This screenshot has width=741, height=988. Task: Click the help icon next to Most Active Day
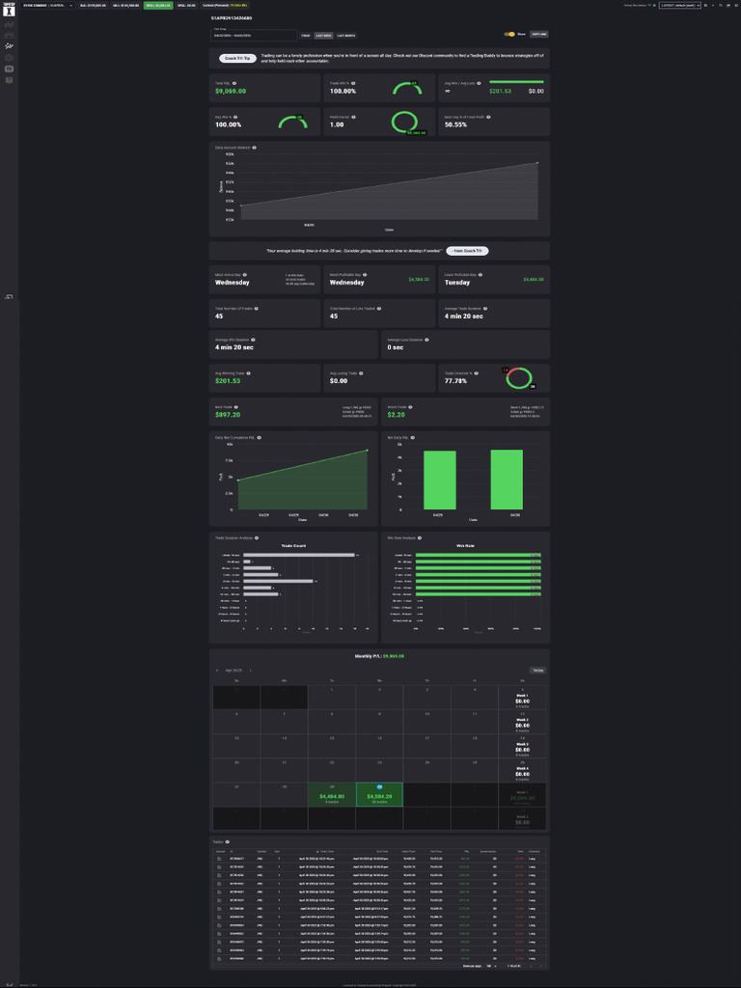(245, 274)
